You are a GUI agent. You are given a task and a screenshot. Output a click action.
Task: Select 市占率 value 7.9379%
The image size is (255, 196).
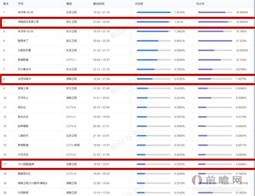point(241,79)
